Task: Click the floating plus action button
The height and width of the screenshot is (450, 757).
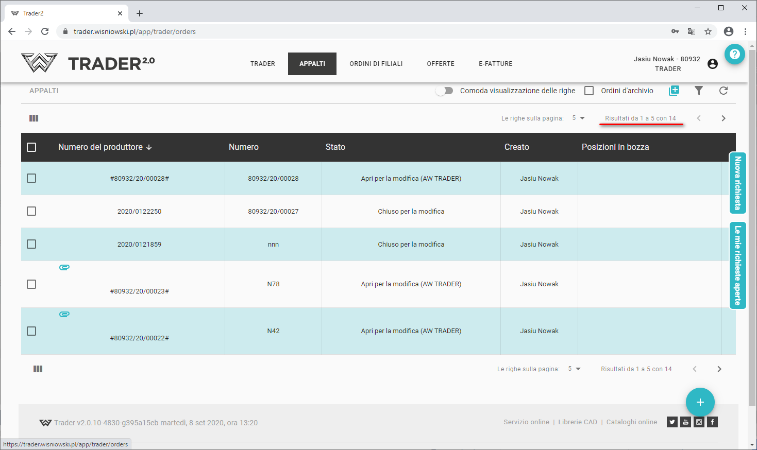Action: pos(700,402)
